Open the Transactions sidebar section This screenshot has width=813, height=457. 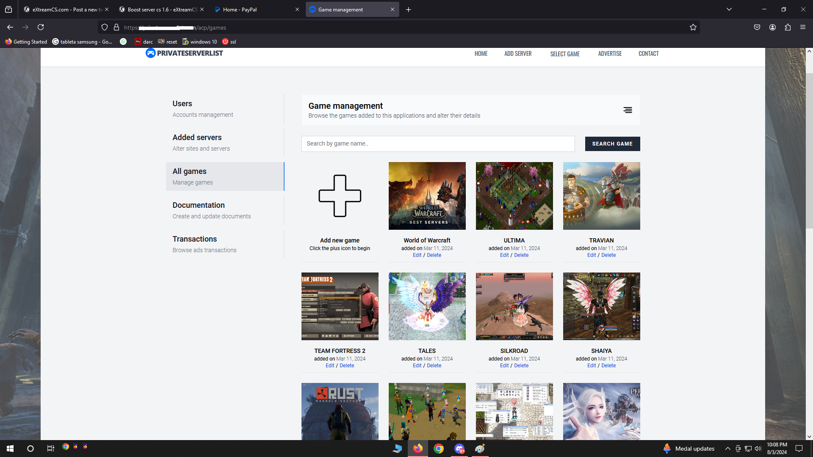coord(225,244)
